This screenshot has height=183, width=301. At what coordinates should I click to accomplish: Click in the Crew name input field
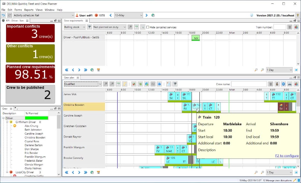click(249, 84)
